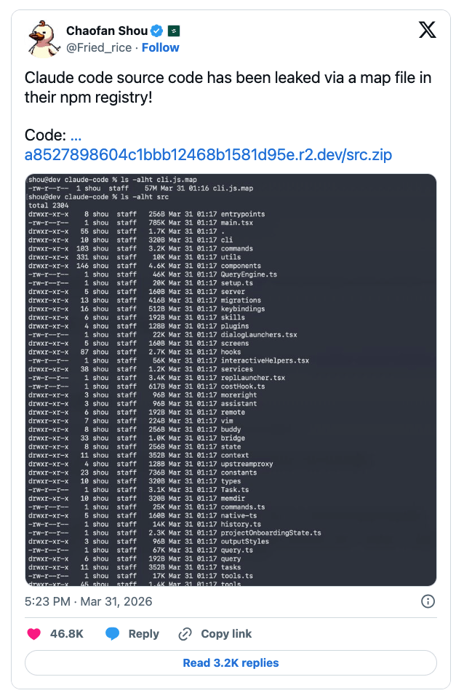Click the ellipsis link after "Code:"

point(76,135)
